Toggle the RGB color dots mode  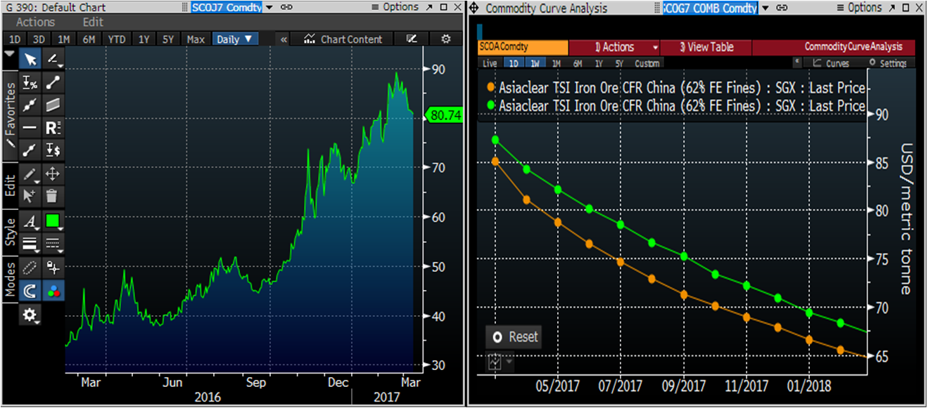pyautogui.click(x=52, y=290)
